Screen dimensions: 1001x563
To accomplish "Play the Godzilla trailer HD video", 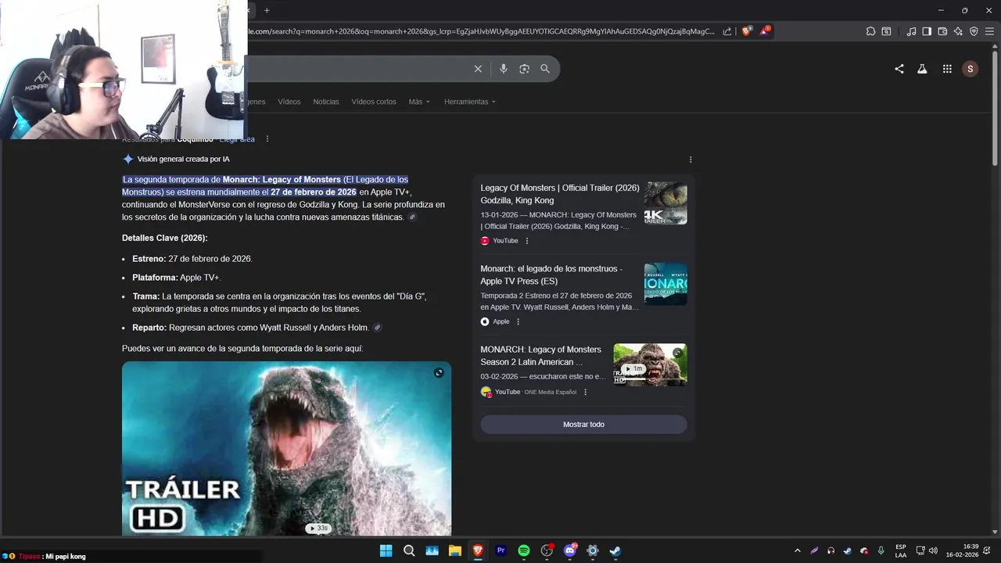I will 286,448.
